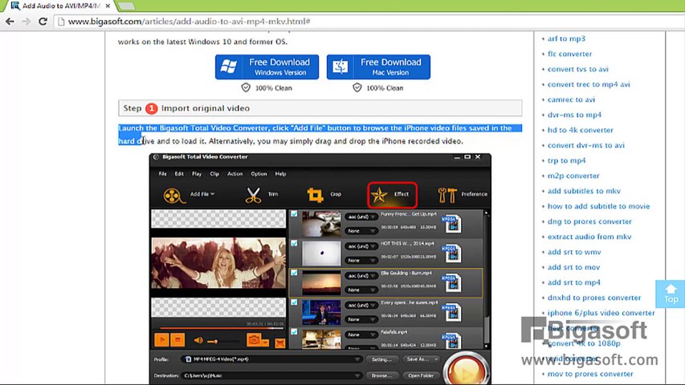Click the MPEG4 format icon for Every openi
Image resolution: width=685 pixels, height=385 pixels.
[x=451, y=312]
